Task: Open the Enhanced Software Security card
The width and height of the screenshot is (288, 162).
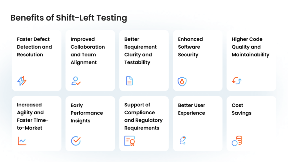Action: click(x=198, y=61)
